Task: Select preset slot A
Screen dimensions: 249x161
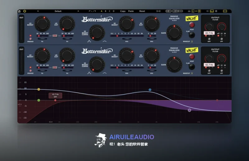Action: tap(101, 11)
